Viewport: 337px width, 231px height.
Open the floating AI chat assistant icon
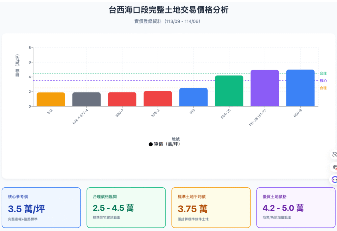click(x=334, y=179)
